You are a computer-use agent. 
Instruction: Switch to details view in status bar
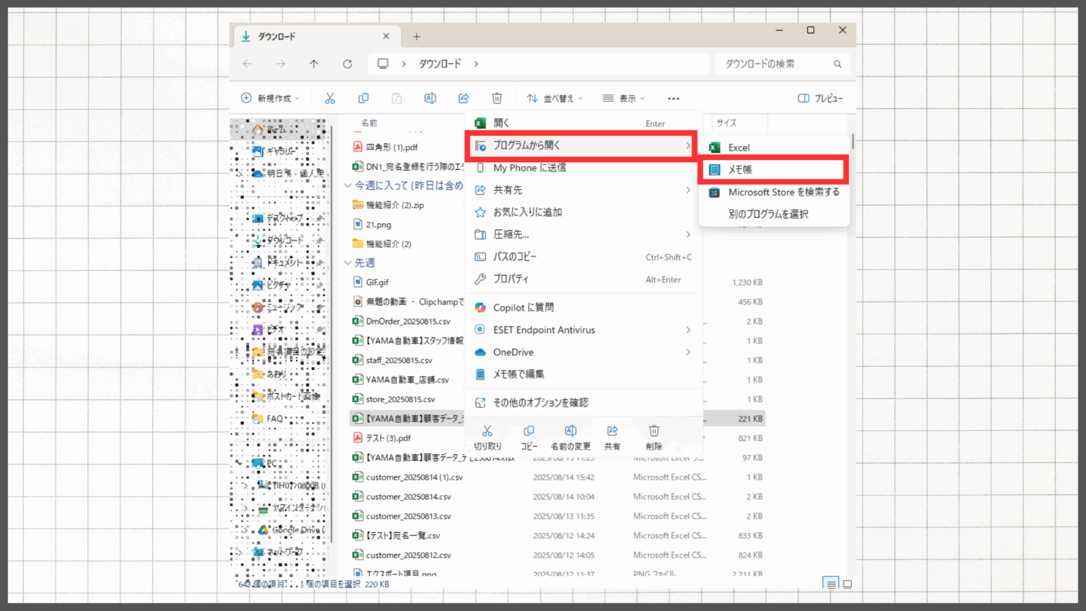[830, 584]
